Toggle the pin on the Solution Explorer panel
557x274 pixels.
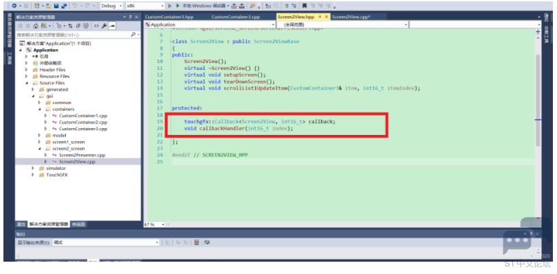(x=130, y=17)
